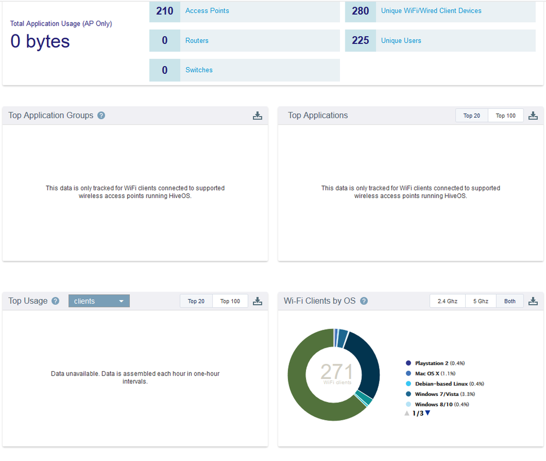Open the Switches link

199,70
